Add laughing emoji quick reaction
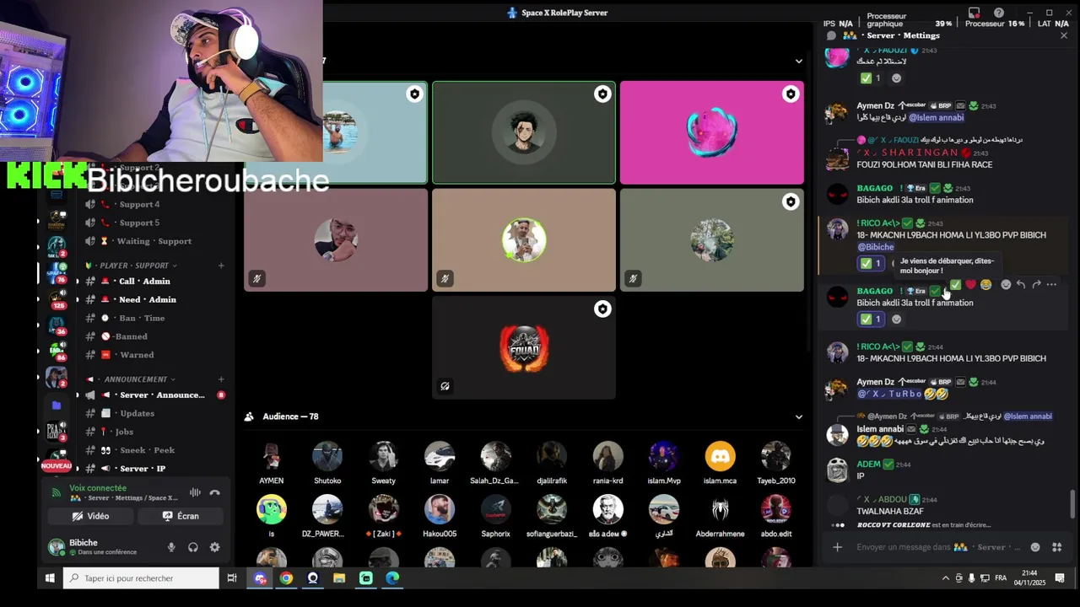 (x=985, y=285)
